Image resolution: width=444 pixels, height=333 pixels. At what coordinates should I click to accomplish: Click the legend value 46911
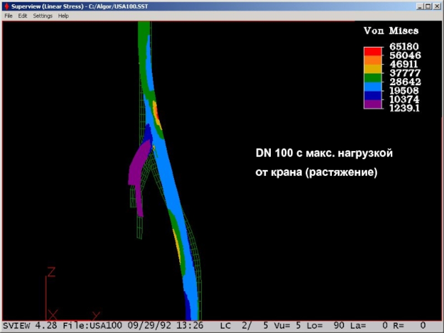pos(404,64)
